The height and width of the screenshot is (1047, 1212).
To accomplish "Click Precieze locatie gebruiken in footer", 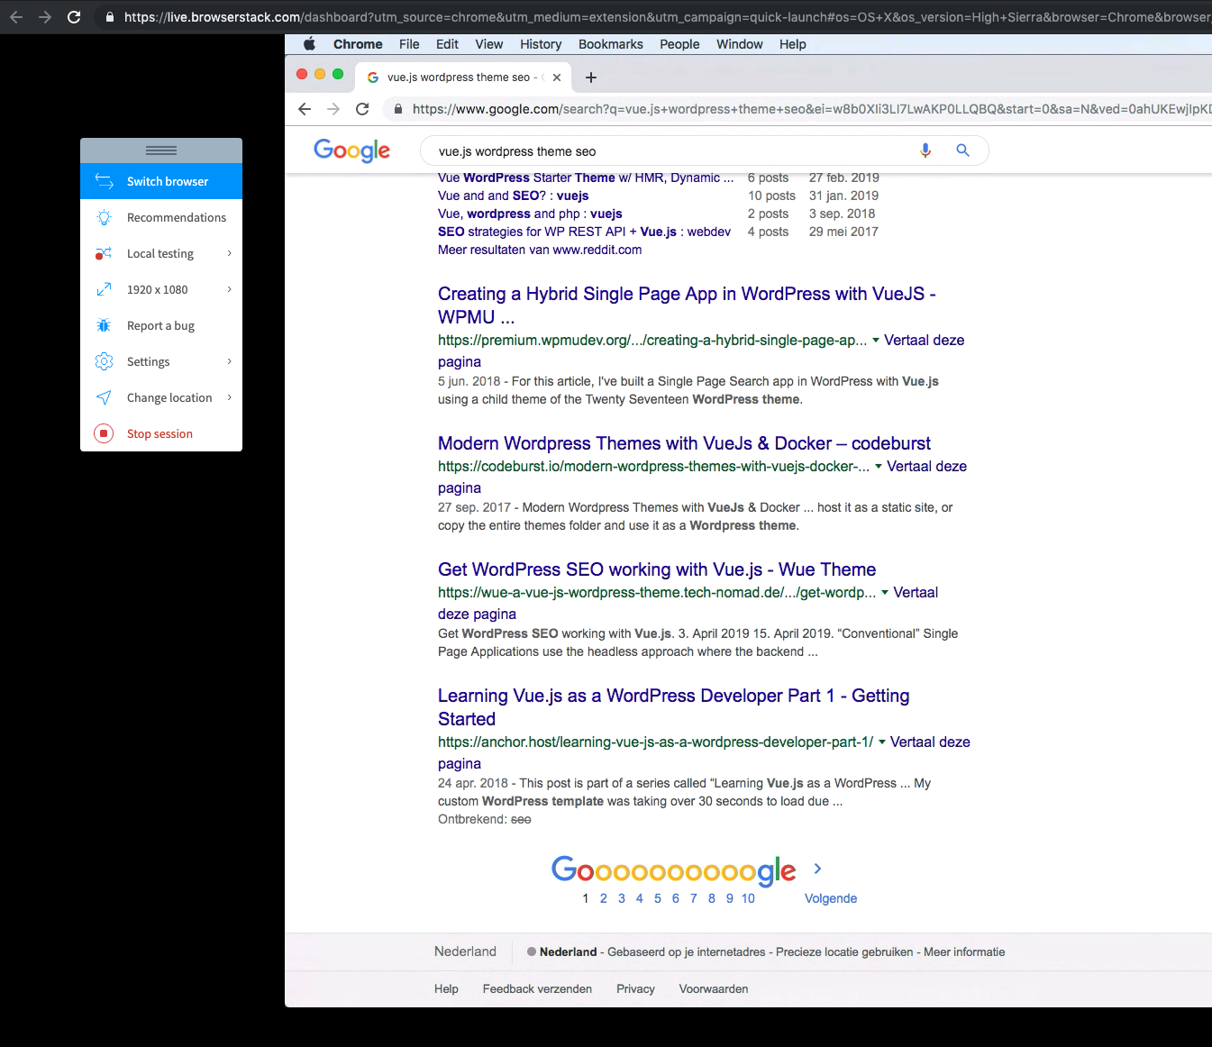I will (844, 951).
